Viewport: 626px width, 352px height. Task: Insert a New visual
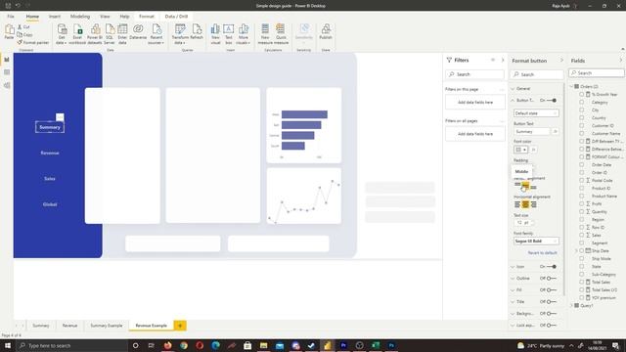(x=215, y=34)
